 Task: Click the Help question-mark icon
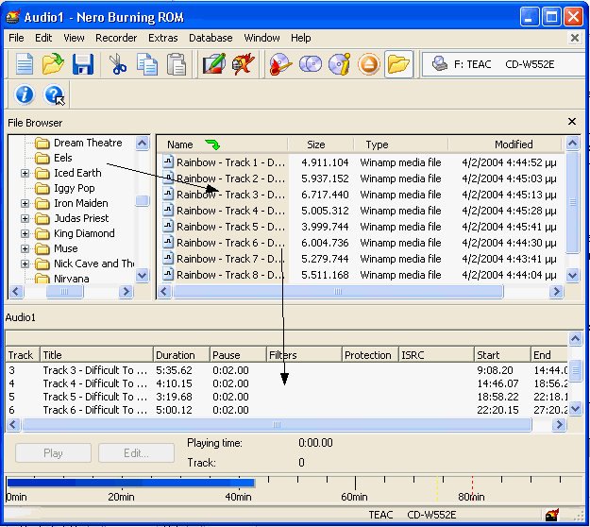54,94
